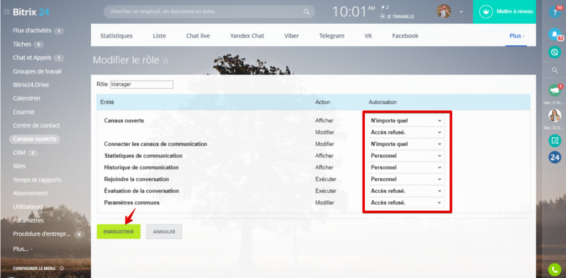Open Procédure d'entrepr... in sidebar
The height and width of the screenshot is (278, 566).
pos(42,234)
